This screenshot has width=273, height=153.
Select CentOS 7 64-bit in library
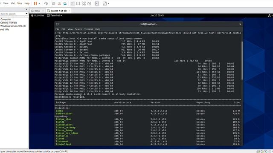[x=9, y=23]
